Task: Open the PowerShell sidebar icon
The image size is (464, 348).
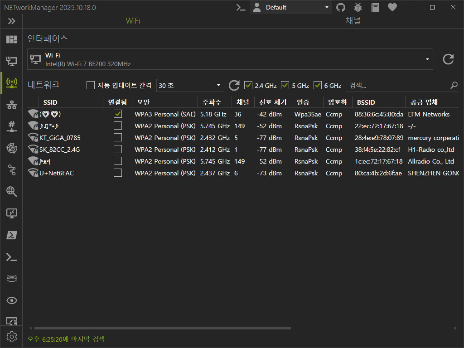Action: (x=11, y=235)
